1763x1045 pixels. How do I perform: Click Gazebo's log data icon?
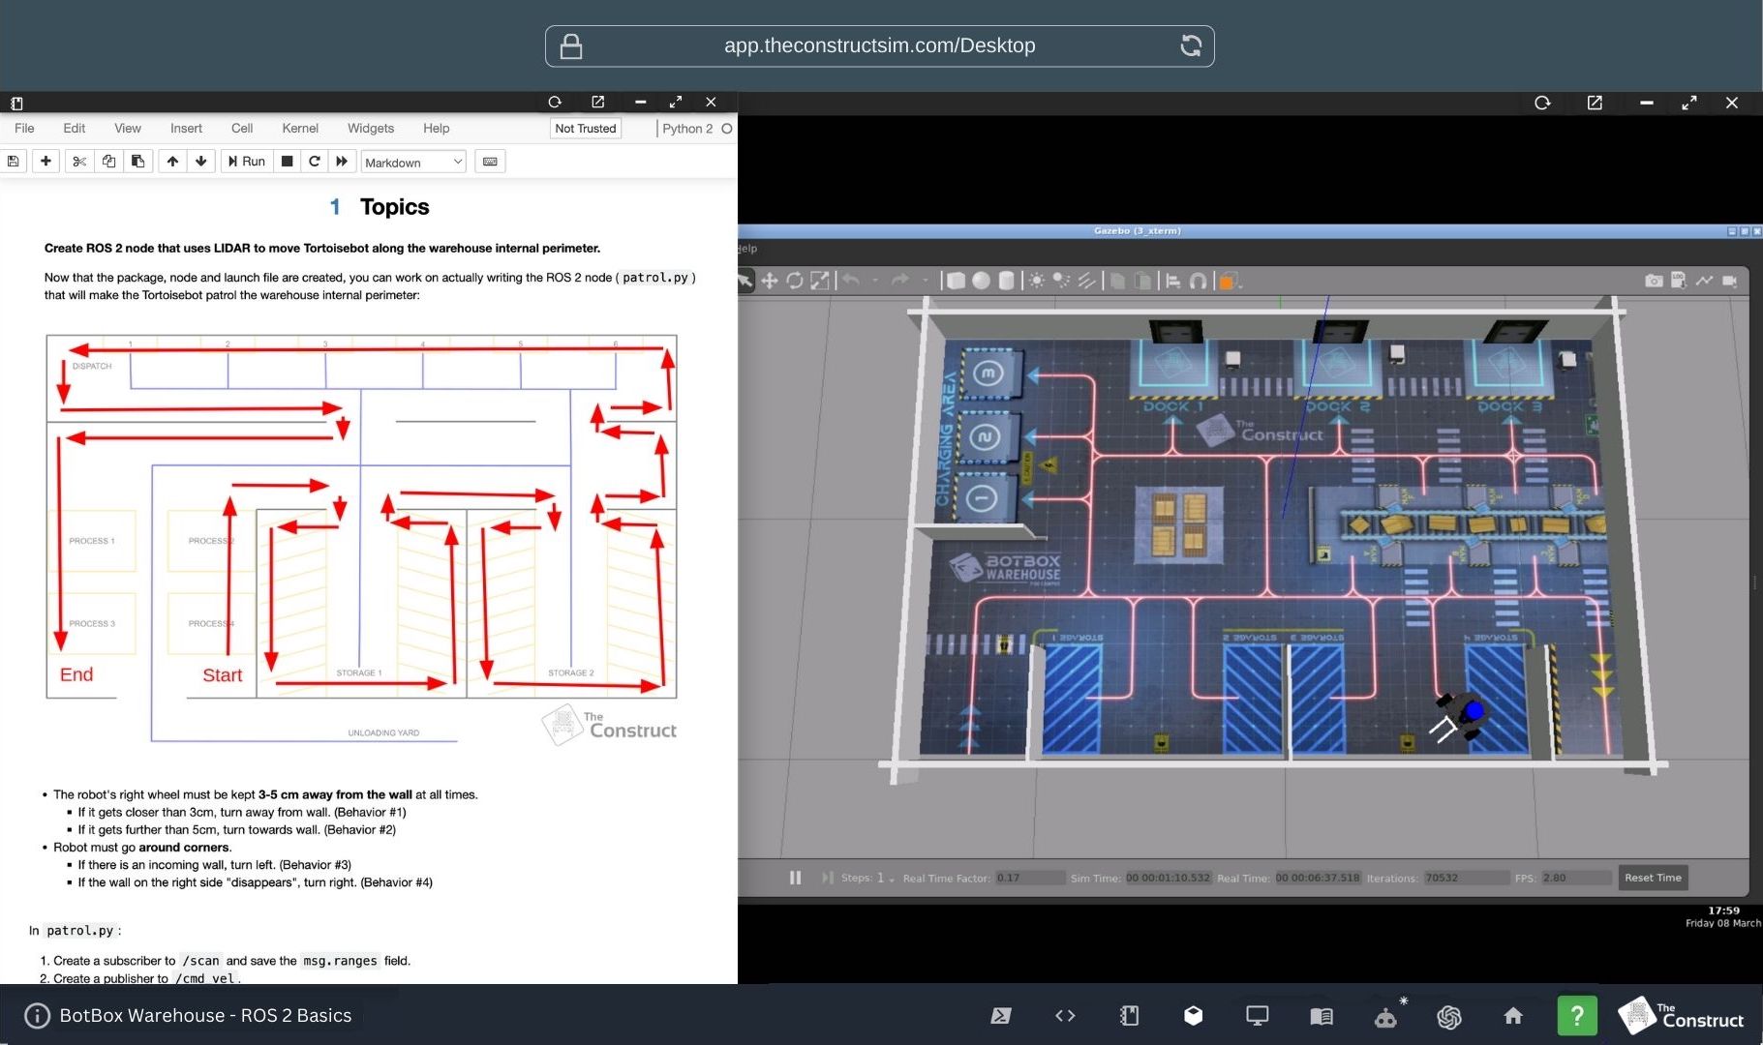pyautogui.click(x=1679, y=281)
